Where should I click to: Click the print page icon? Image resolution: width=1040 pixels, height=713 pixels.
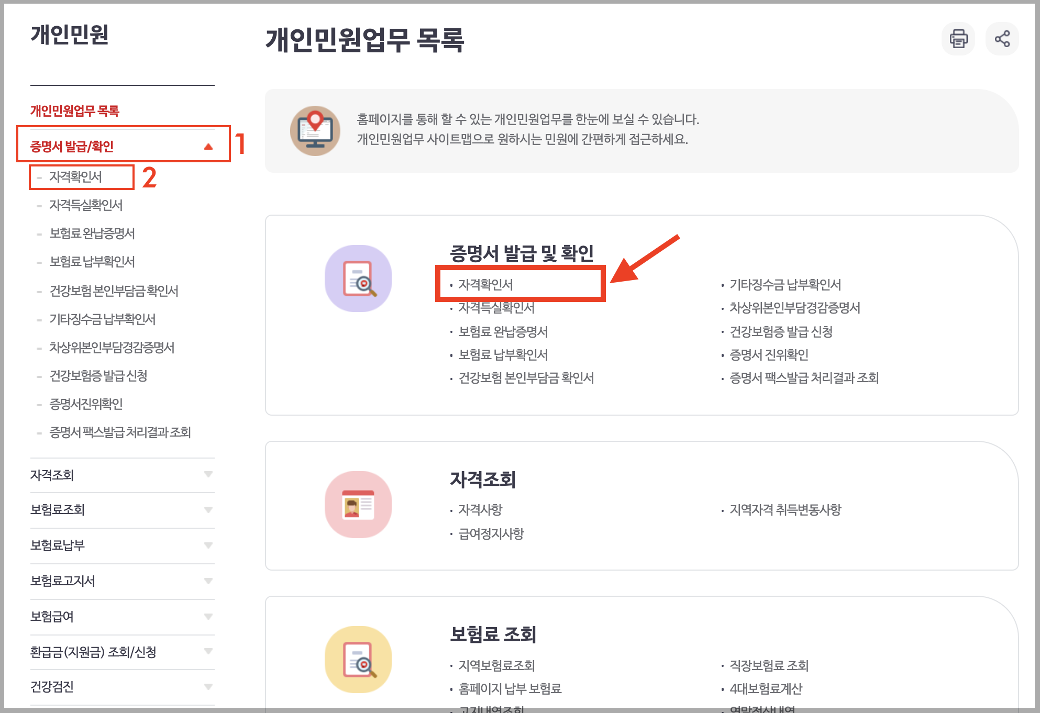point(958,39)
